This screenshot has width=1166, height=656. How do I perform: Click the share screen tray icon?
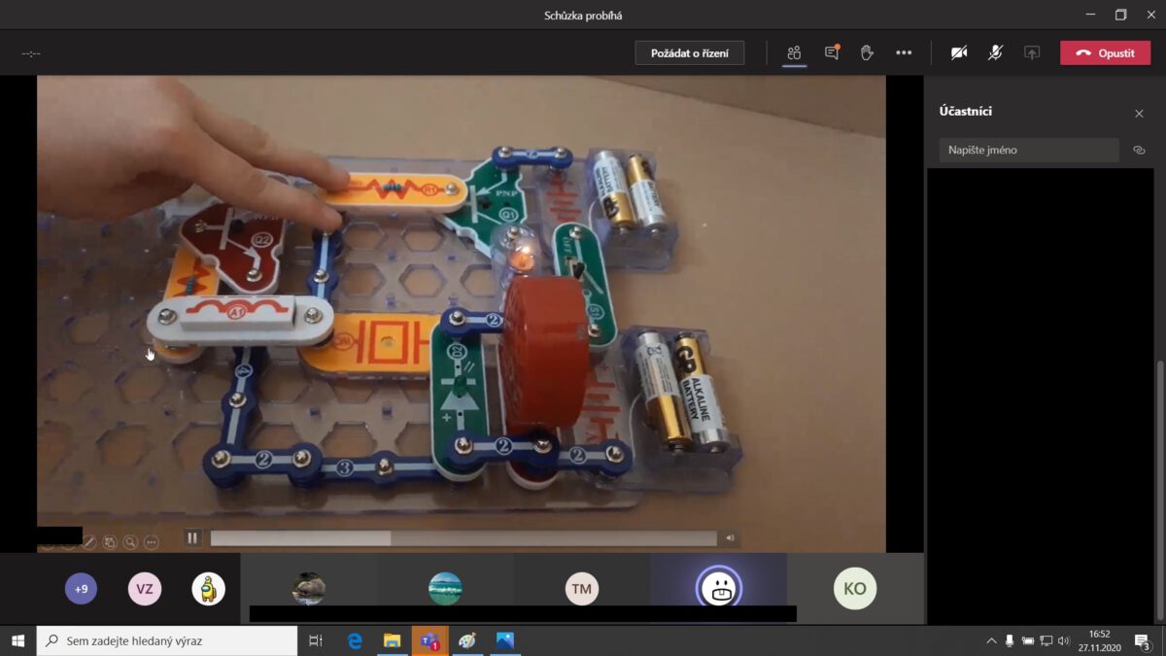pos(1032,52)
